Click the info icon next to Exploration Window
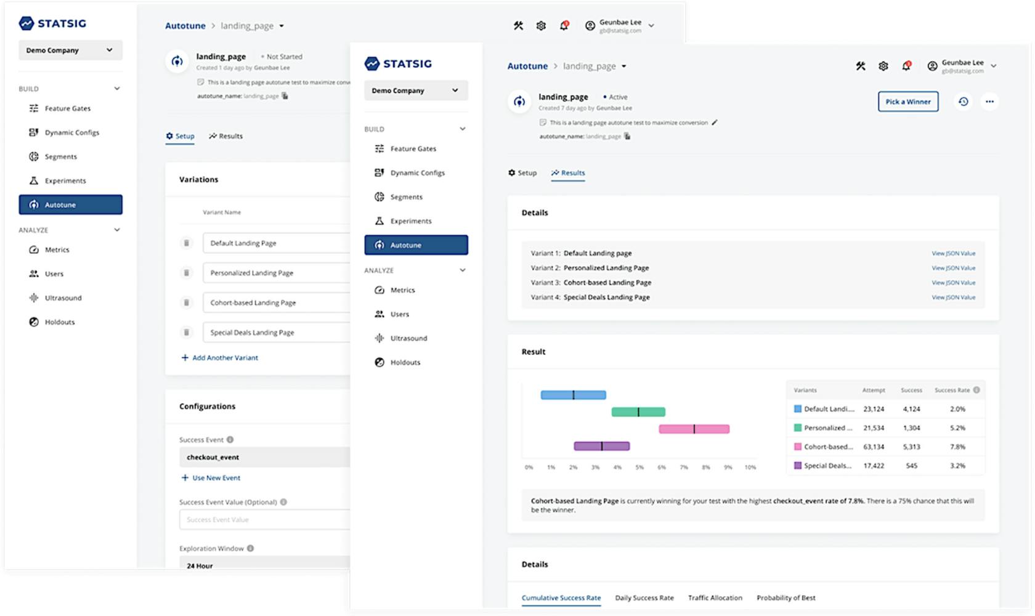Viewport: 1035px width, 616px height. pos(250,548)
